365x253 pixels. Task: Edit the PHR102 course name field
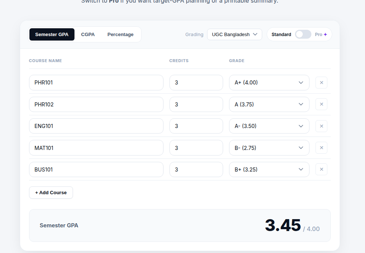point(96,105)
